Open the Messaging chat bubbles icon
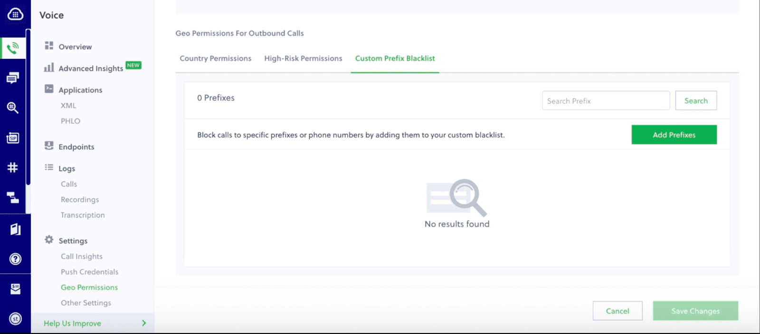The image size is (760, 334). (x=13, y=78)
